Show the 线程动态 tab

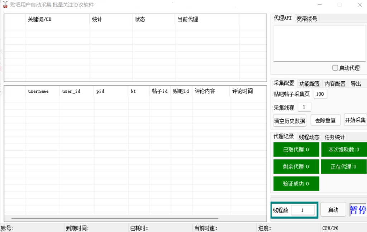tap(309, 137)
